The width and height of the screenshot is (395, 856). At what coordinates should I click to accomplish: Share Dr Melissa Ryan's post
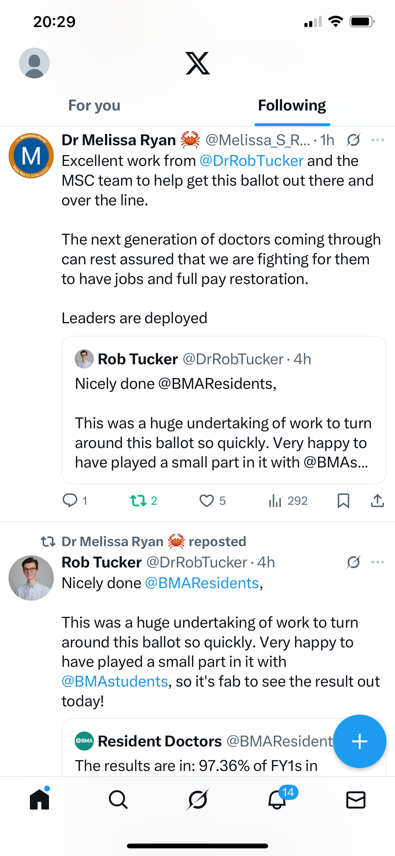(378, 500)
